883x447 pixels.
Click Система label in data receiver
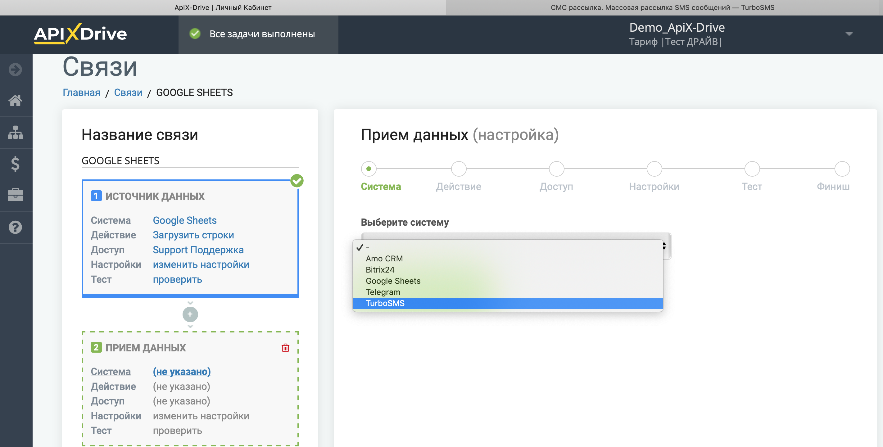point(111,372)
